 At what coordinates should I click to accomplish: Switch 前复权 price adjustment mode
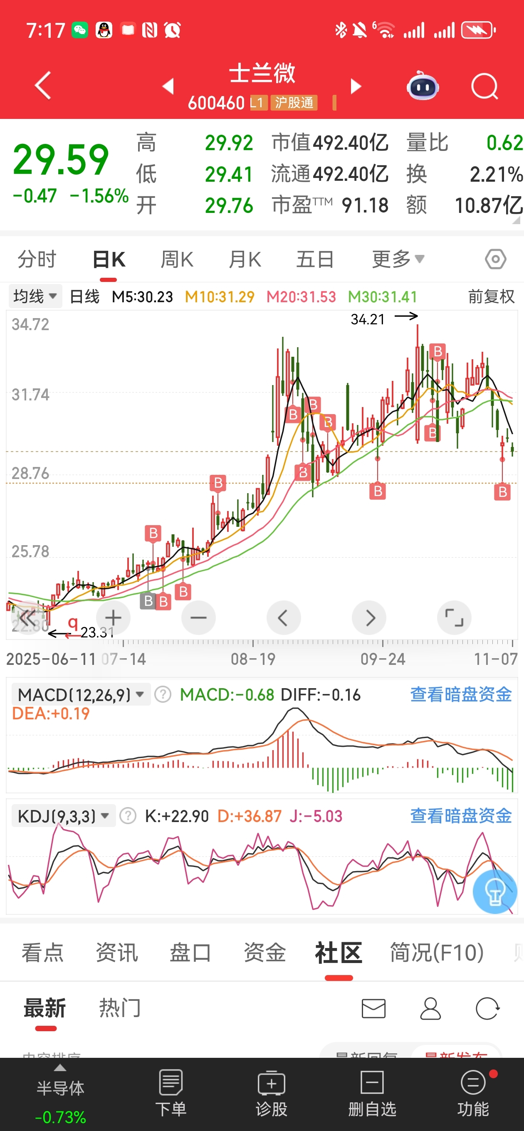tap(491, 297)
